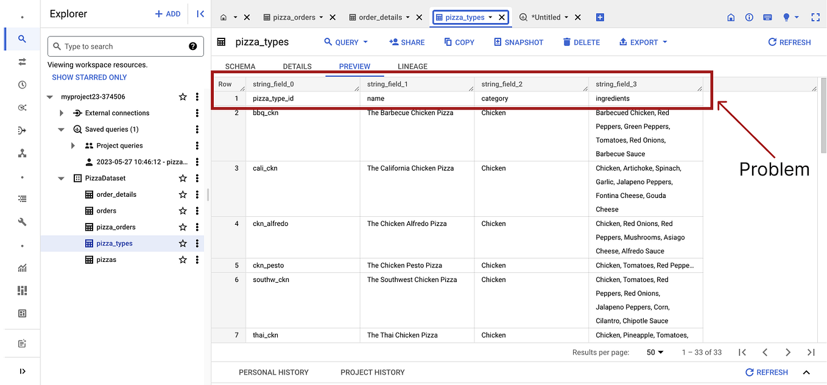Open the scheduled queries clock icon in sidebar
This screenshot has height=385, width=827.
pos(21,84)
